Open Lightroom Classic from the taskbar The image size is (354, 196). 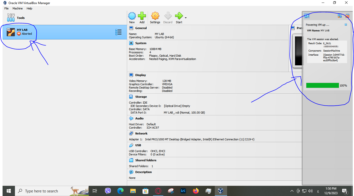[x=183, y=191]
